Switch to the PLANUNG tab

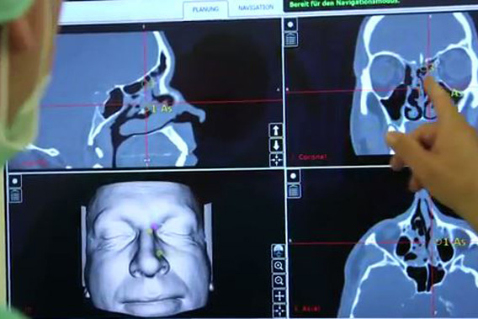click(x=206, y=9)
